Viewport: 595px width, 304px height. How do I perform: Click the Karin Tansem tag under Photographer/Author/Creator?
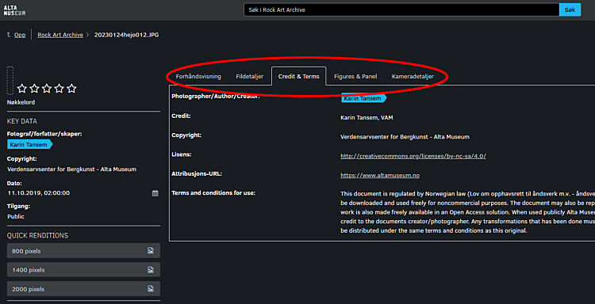click(363, 98)
